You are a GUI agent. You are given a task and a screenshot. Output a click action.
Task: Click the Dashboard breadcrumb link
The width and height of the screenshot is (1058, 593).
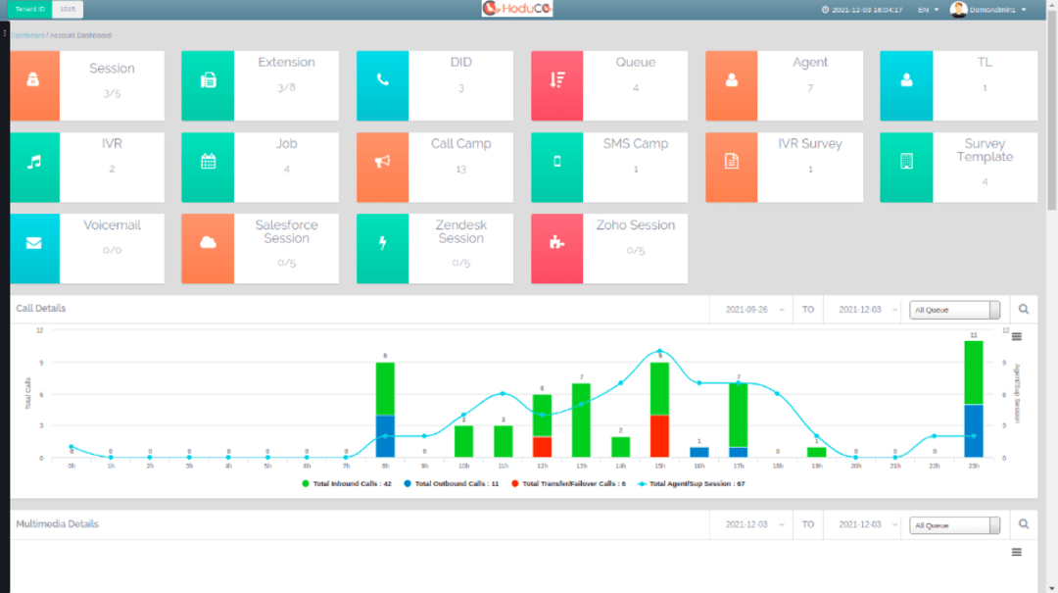[x=27, y=35]
